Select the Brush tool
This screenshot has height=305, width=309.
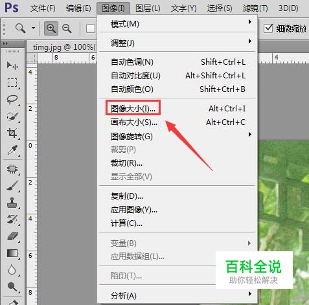coord(12,186)
